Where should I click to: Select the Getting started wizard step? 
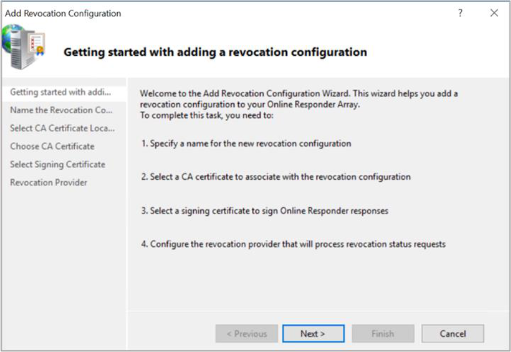click(x=61, y=92)
